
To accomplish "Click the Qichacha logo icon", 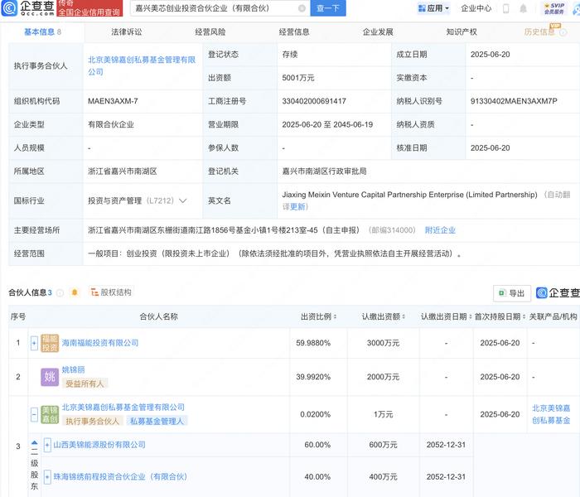I will pyautogui.click(x=9, y=8).
